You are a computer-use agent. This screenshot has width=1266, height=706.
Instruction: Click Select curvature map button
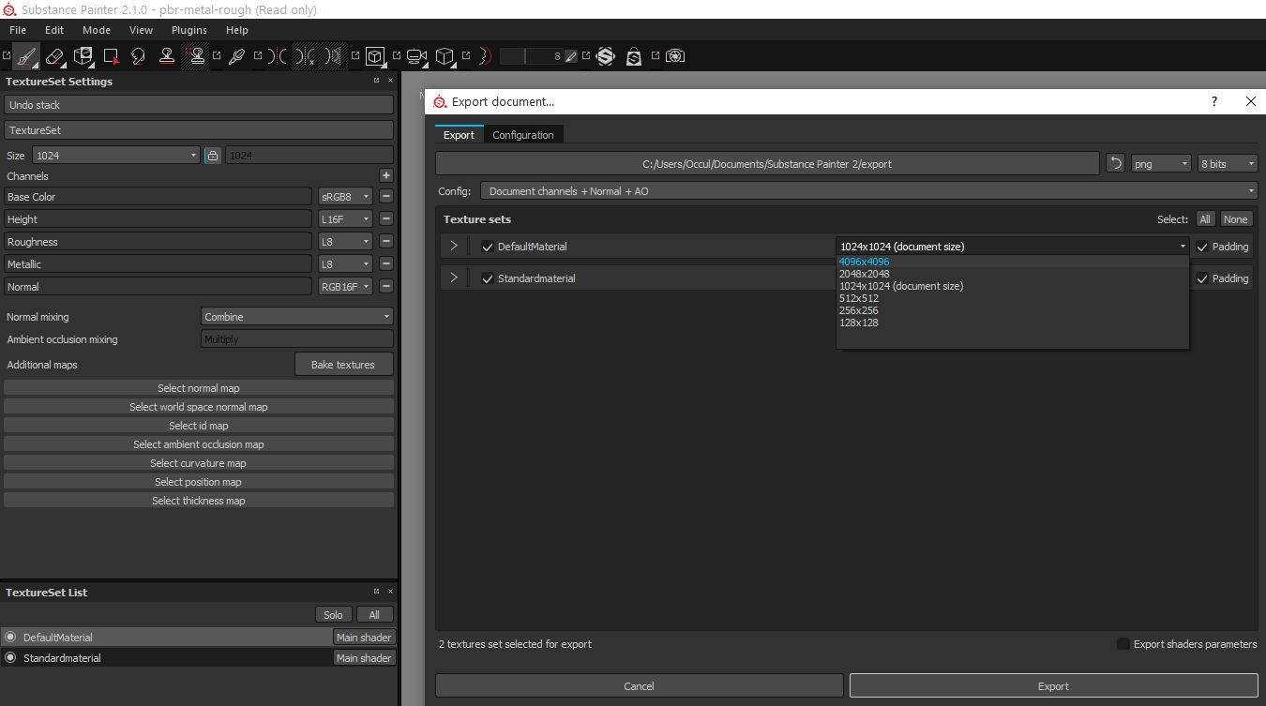click(199, 463)
